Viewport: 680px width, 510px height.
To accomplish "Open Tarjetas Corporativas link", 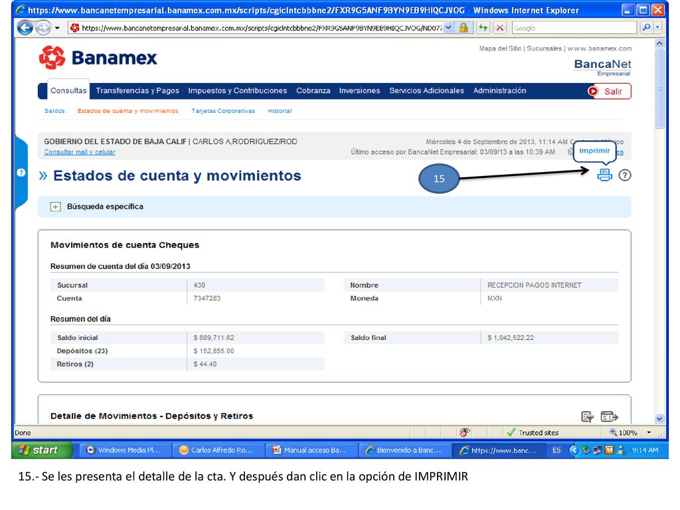I will [x=223, y=111].
